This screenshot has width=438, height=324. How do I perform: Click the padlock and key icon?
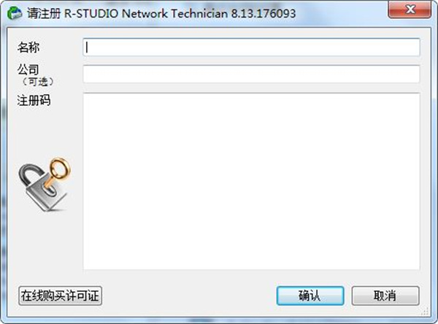point(45,185)
